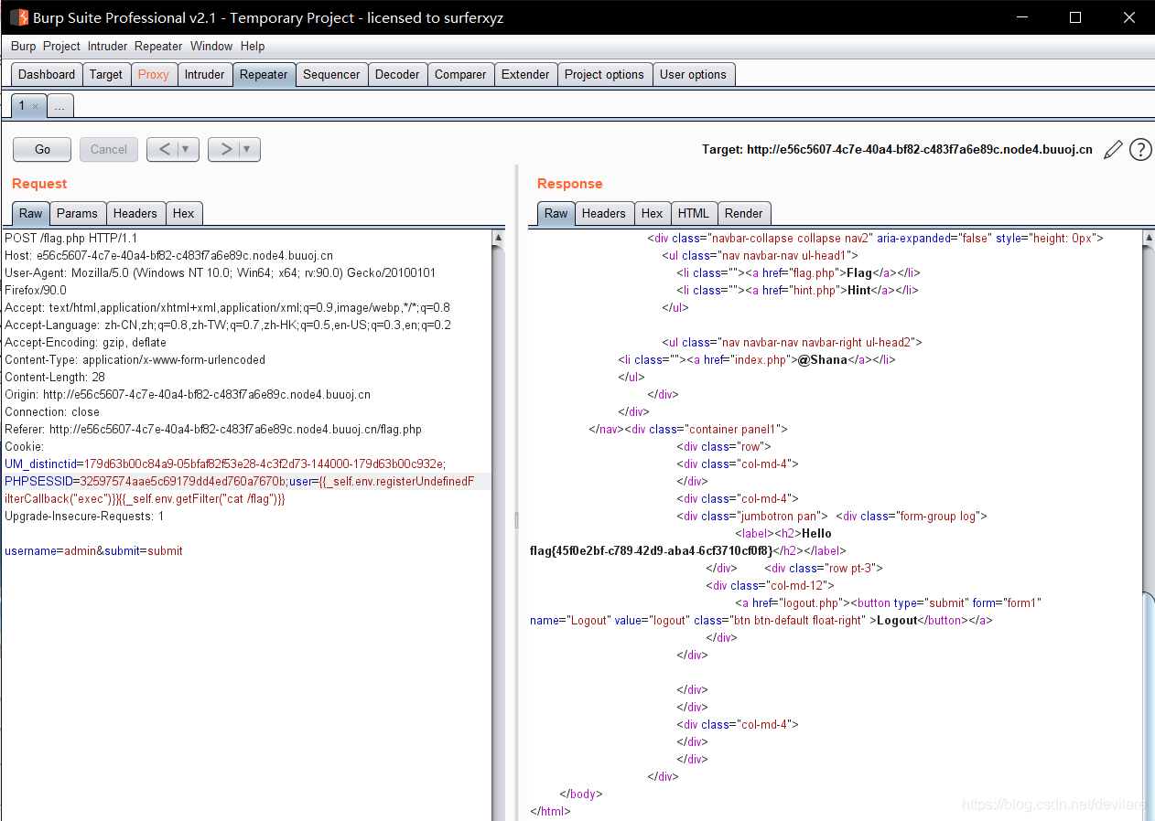The height and width of the screenshot is (821, 1155).
Task: Select the Repeater tool tab
Action: (x=264, y=75)
